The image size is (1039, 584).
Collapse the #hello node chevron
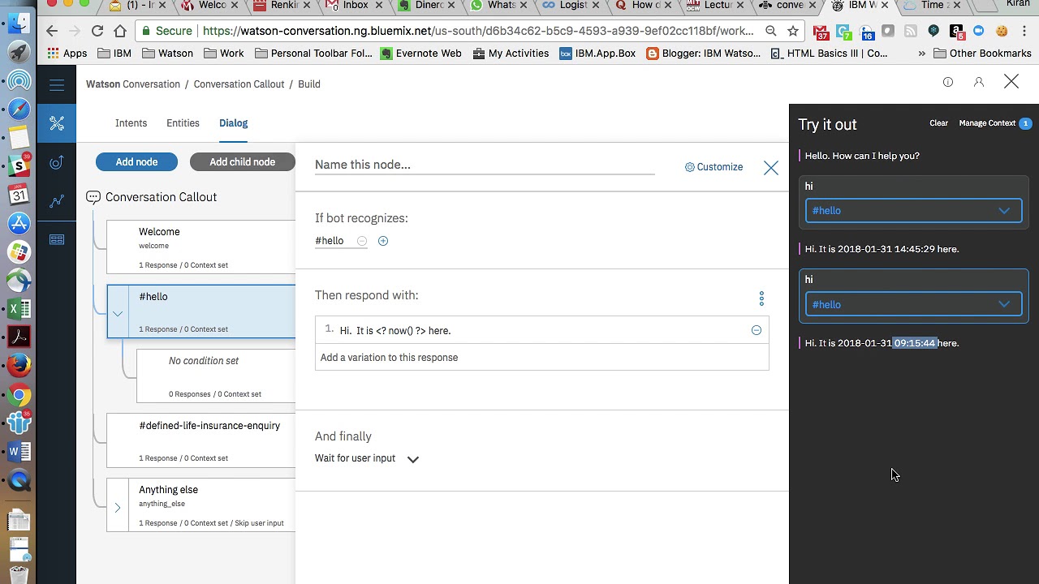pyautogui.click(x=118, y=313)
